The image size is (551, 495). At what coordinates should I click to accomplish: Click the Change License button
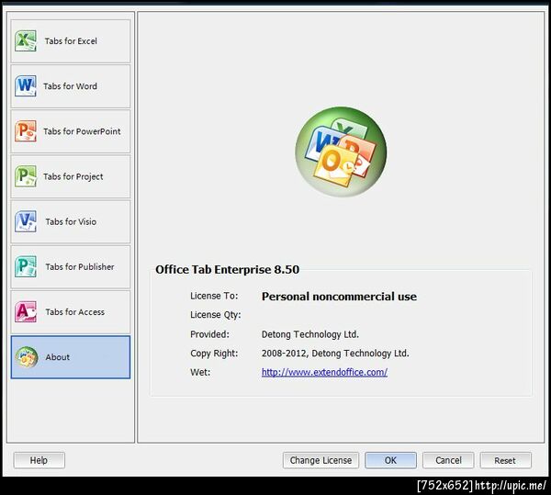click(320, 460)
